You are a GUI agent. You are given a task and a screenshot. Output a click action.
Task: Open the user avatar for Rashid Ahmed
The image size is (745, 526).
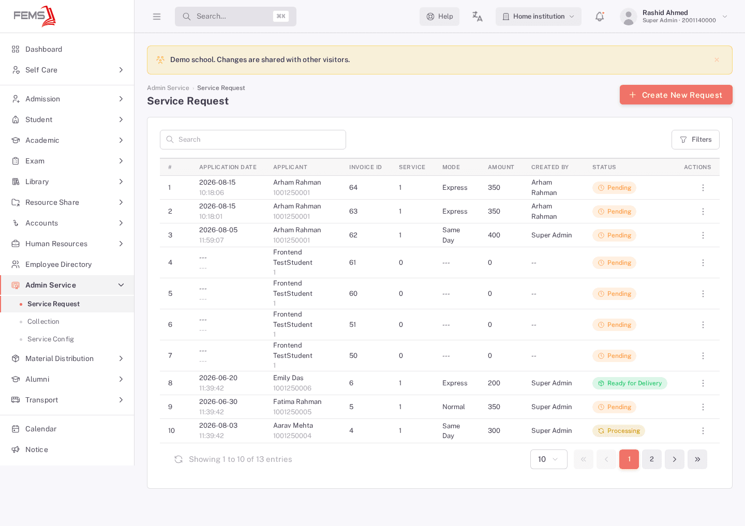(628, 17)
